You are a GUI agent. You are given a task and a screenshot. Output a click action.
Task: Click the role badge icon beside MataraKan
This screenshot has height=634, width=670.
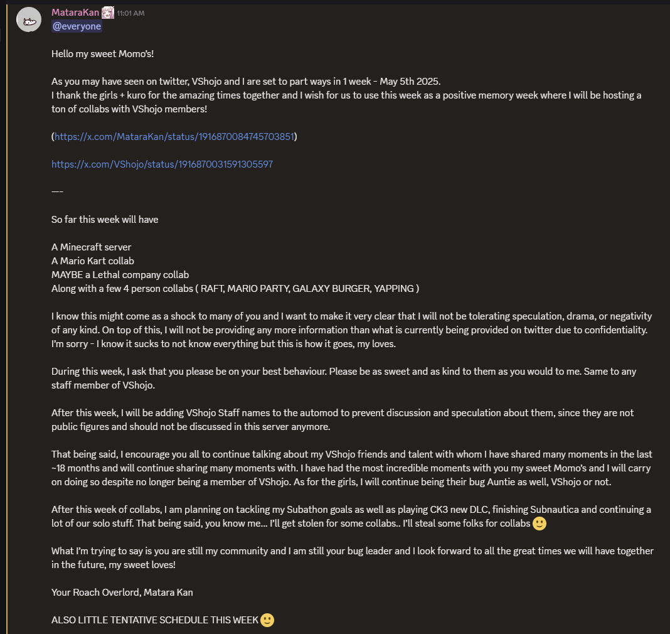point(108,13)
